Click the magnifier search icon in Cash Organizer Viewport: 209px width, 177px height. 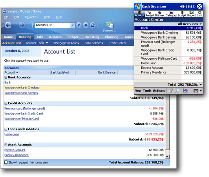coord(177,90)
